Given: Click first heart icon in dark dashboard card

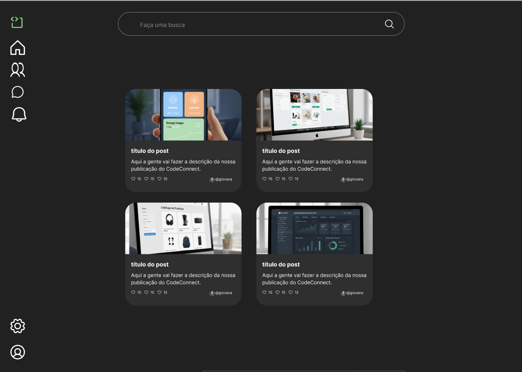Looking at the screenshot, I should (x=264, y=292).
